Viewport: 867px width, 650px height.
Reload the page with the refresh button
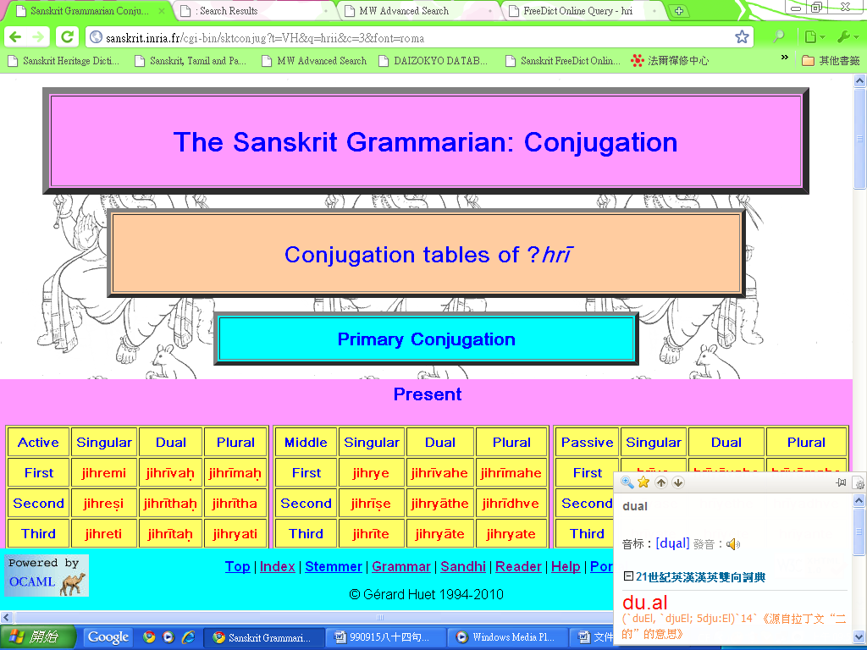tap(66, 37)
